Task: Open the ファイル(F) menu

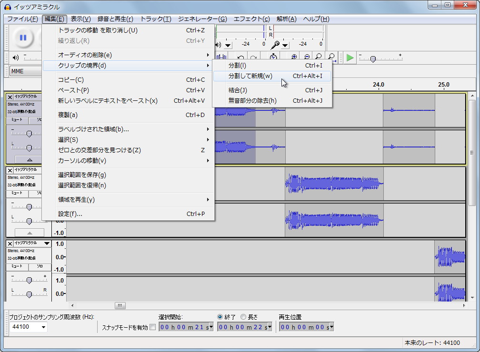Action: [x=22, y=19]
